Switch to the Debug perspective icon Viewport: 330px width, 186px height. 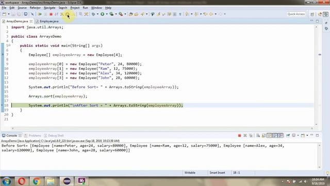[325, 14]
